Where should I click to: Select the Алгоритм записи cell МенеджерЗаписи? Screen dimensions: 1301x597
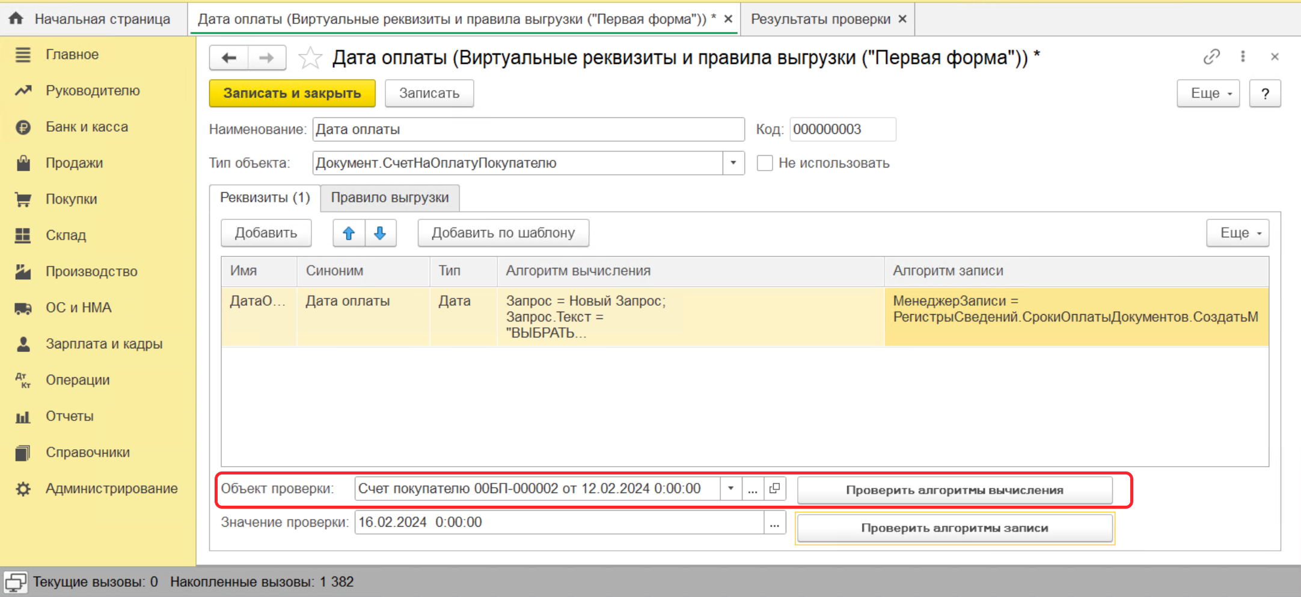tap(1076, 317)
